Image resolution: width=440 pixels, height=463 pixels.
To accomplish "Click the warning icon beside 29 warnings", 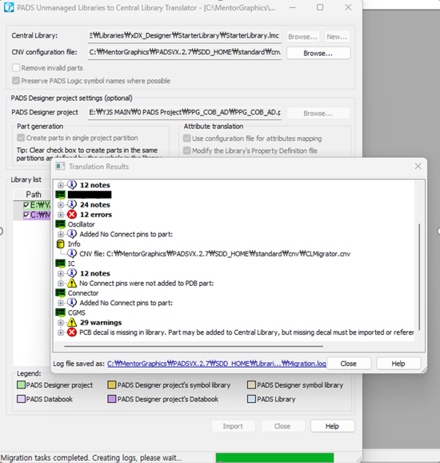I will click(x=72, y=322).
